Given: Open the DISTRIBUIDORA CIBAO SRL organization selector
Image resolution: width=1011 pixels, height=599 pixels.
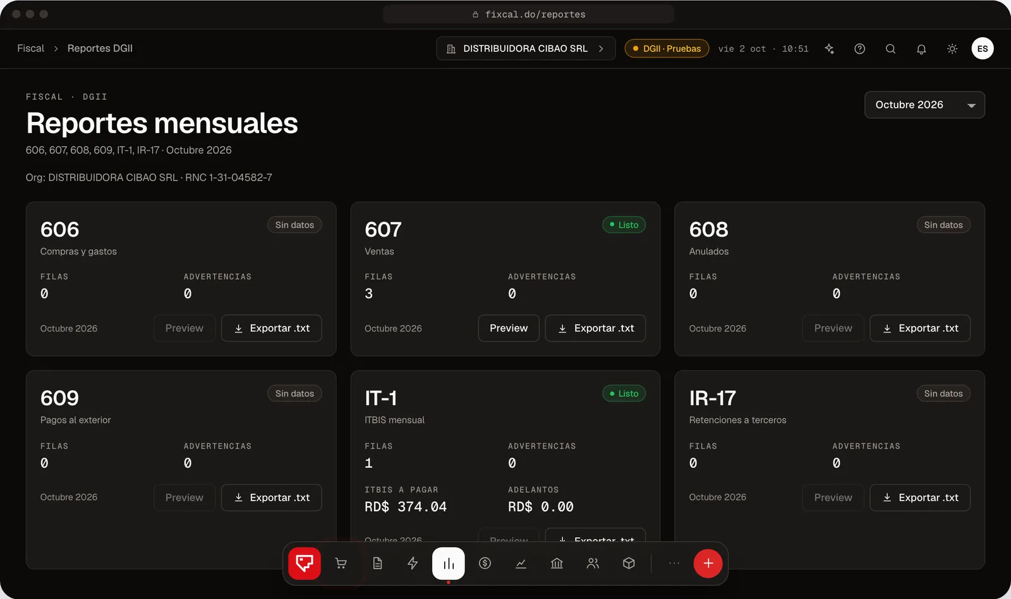Looking at the screenshot, I should [x=526, y=49].
